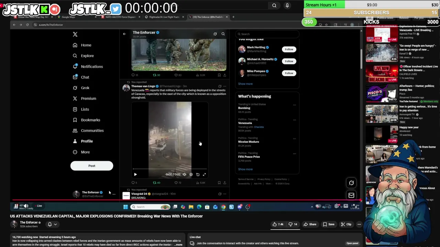Viewport: 440px width, 247px height.
Task: Open Explore in the X sidebar
Action: point(83,56)
